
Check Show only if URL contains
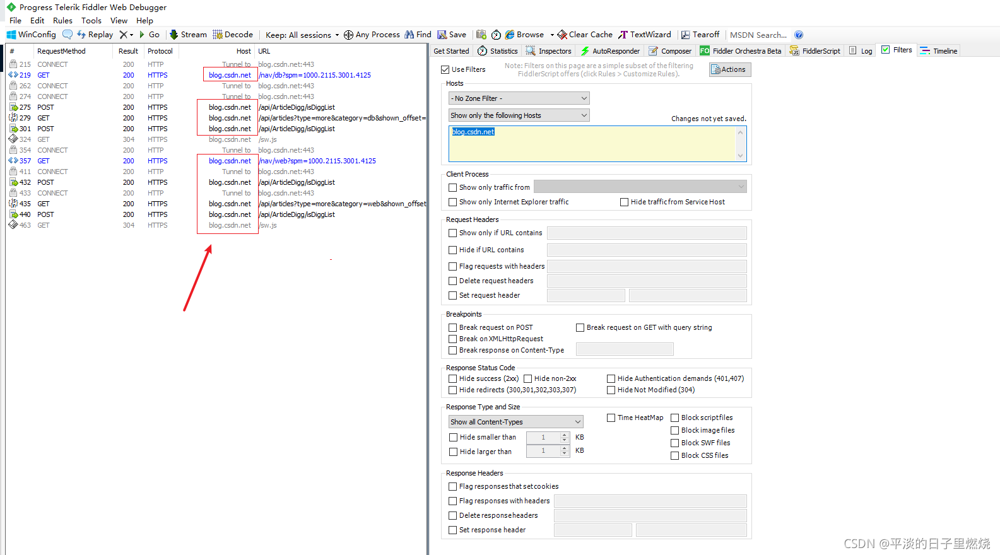tap(452, 233)
